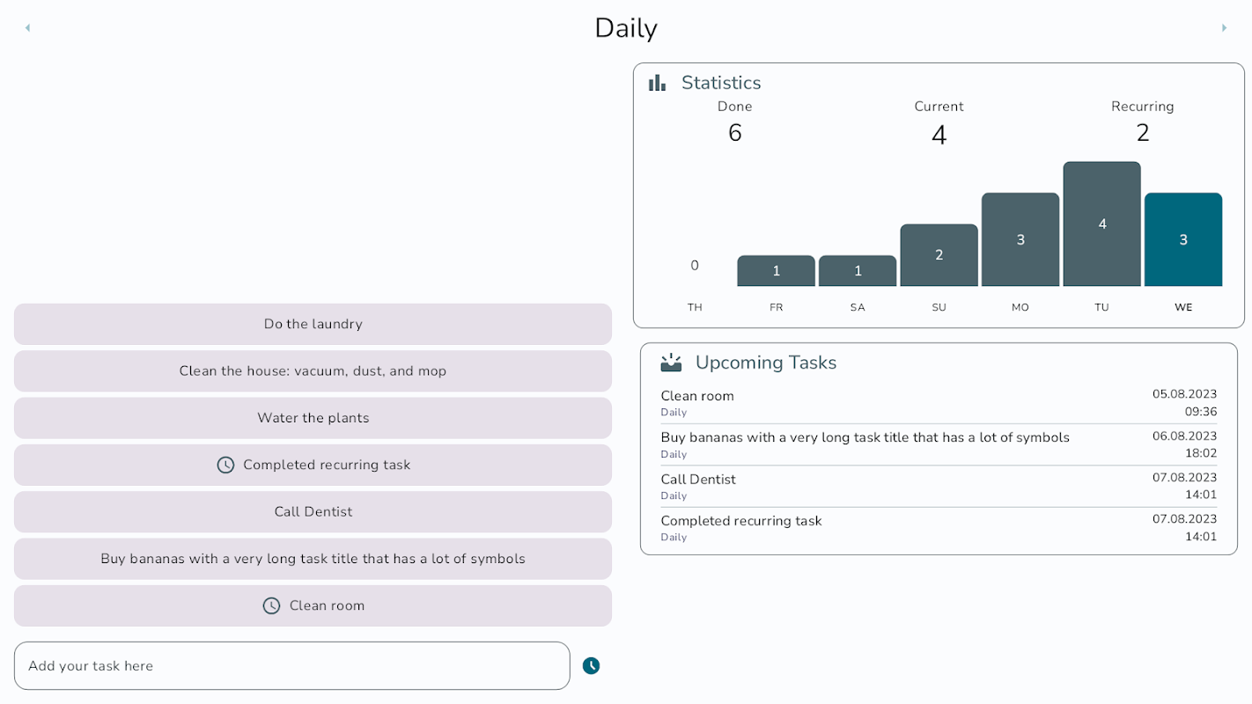Select the Sunday bar showing 2 tasks

(x=939, y=255)
